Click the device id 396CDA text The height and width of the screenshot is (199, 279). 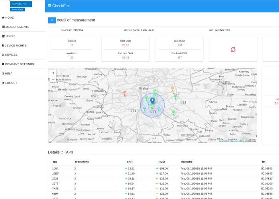72,30
